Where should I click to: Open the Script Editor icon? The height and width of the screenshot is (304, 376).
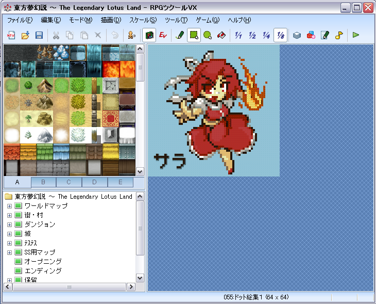click(325, 35)
